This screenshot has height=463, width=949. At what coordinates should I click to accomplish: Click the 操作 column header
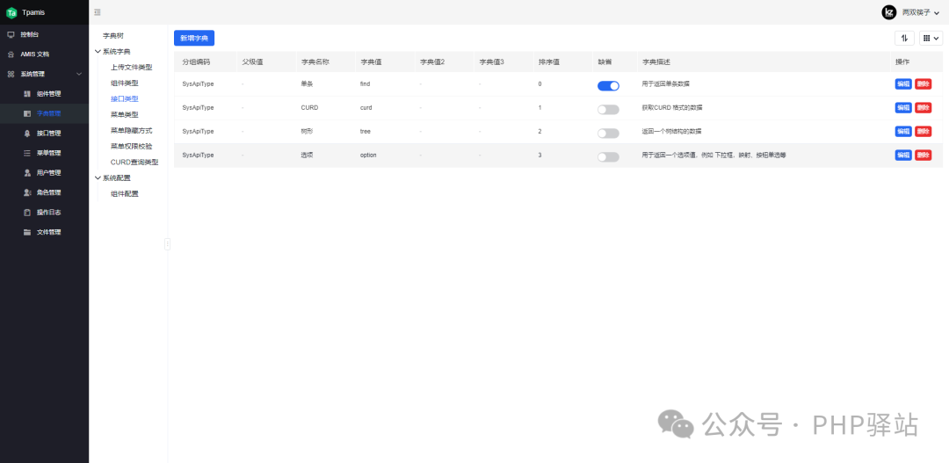pos(902,62)
